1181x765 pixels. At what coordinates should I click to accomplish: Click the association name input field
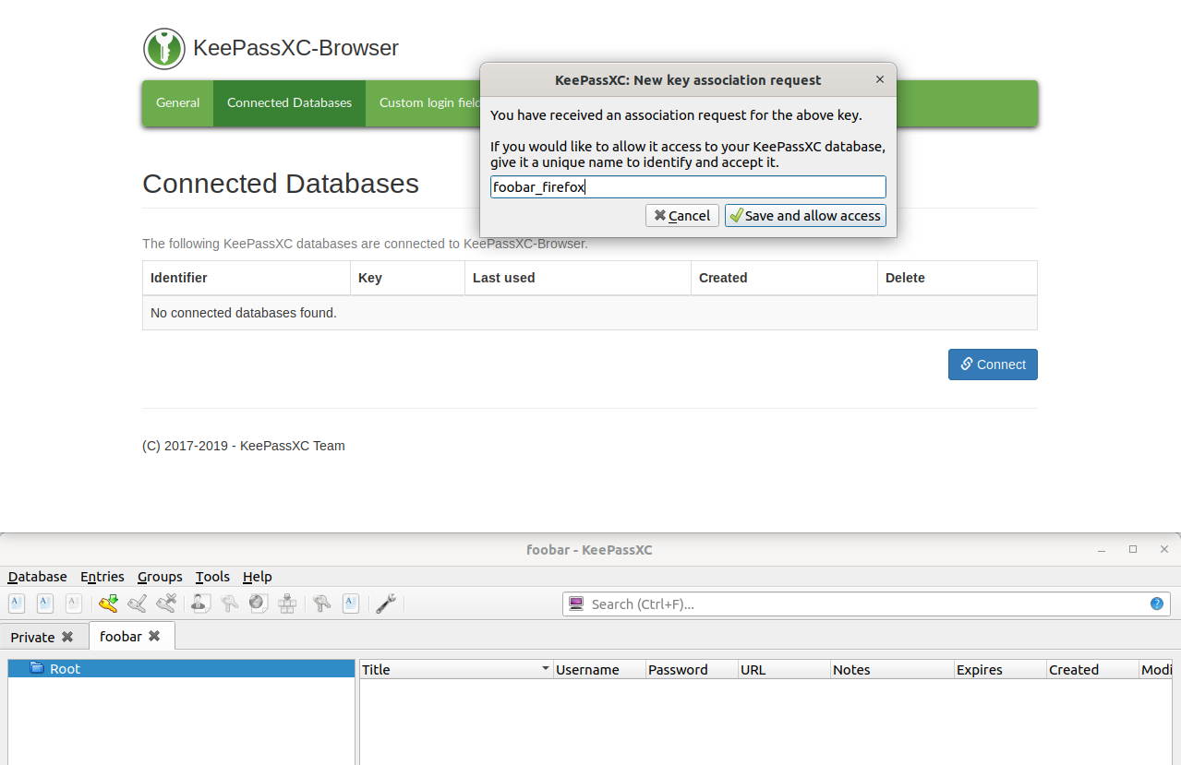[688, 187]
